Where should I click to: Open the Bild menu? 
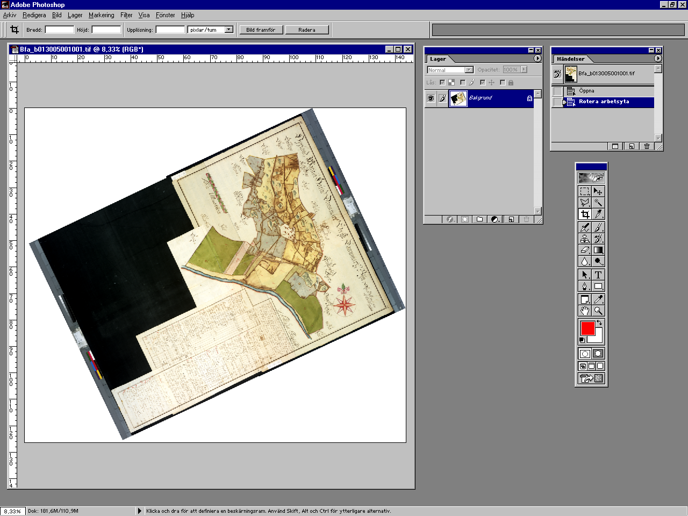tap(57, 15)
